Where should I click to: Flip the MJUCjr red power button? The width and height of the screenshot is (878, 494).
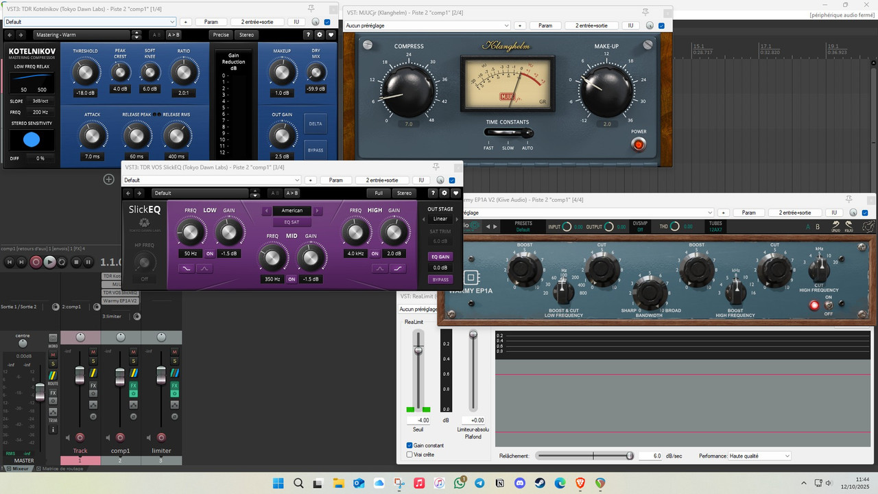click(x=639, y=144)
